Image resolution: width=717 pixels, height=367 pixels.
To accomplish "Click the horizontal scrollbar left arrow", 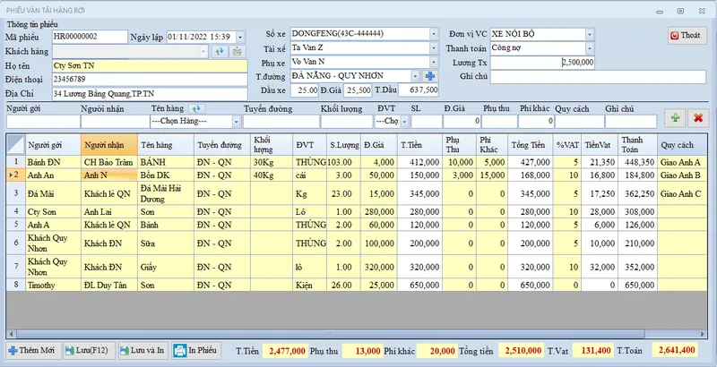I will tap(11, 334).
